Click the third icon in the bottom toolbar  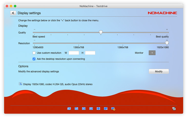coord(84,109)
